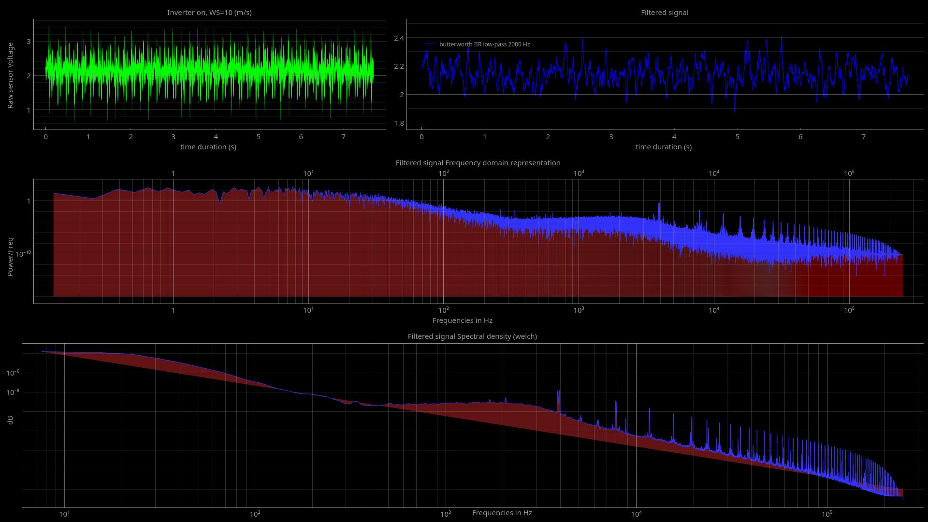Click the 'Inverter on, WS=10 (m/s)' plot title

coord(209,13)
